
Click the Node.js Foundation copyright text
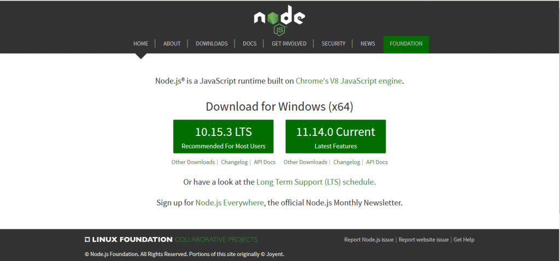coord(184,254)
